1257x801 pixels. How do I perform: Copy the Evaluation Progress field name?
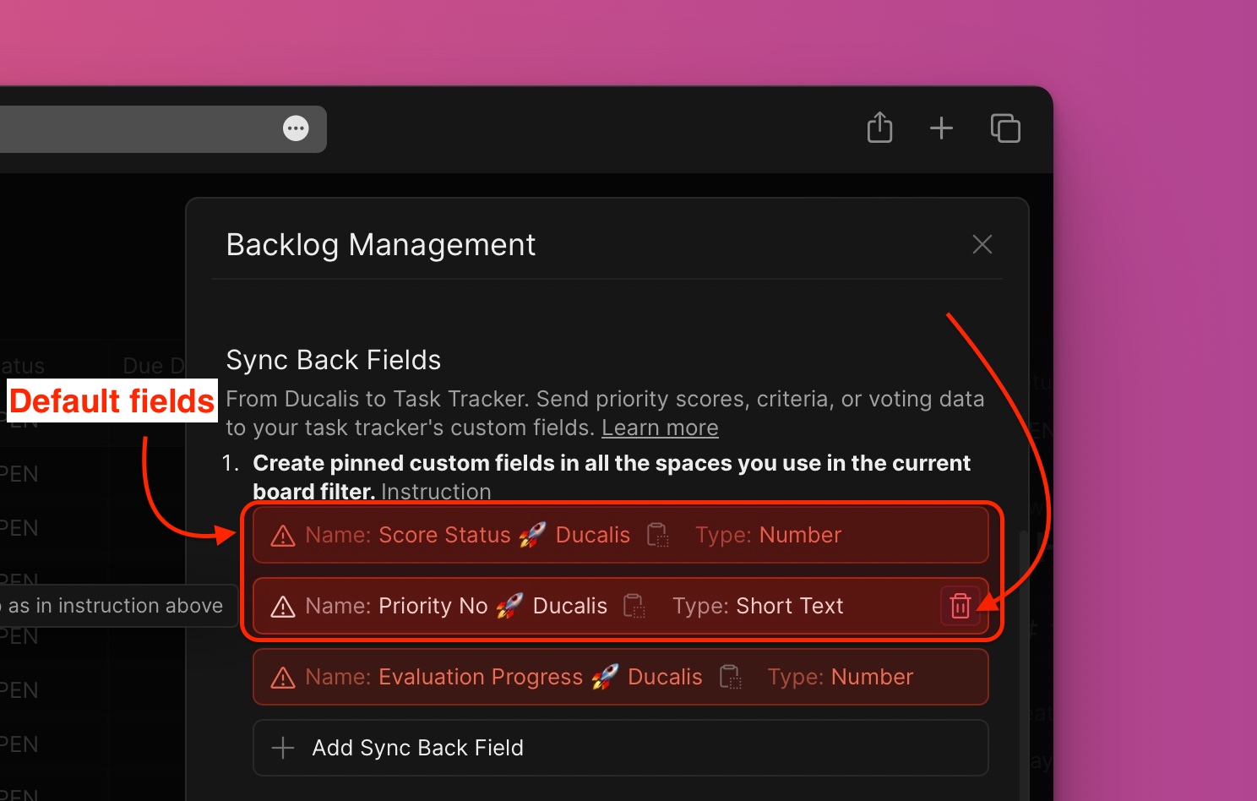(x=730, y=677)
